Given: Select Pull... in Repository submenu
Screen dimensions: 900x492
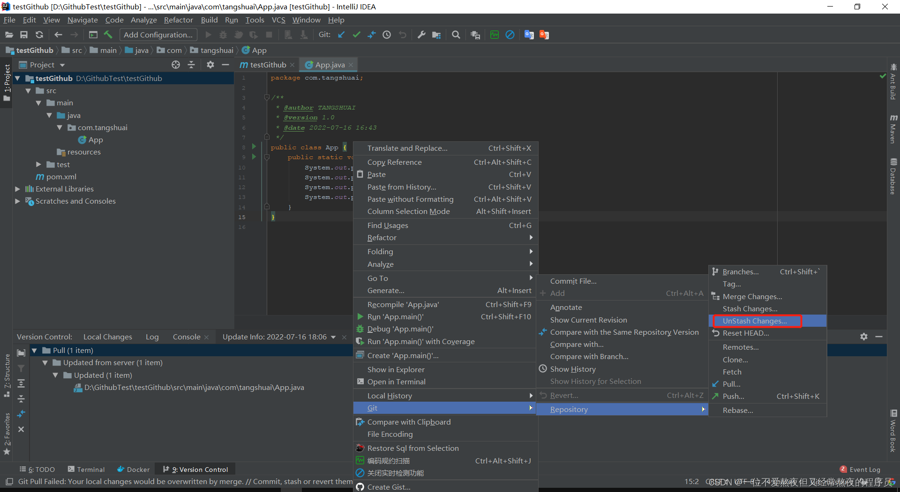Looking at the screenshot, I should click(x=767, y=384).
